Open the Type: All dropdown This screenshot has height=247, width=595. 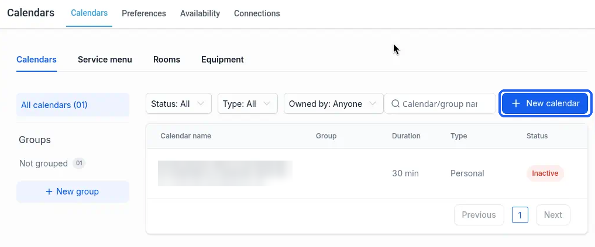coord(247,103)
